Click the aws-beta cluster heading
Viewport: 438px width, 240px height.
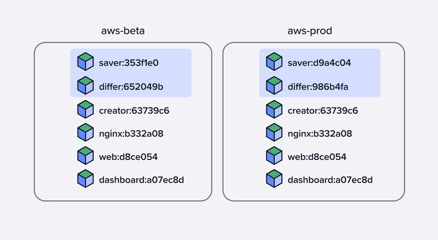[123, 31]
